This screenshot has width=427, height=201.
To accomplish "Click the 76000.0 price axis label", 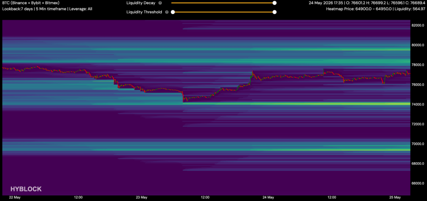I will click(418, 85).
